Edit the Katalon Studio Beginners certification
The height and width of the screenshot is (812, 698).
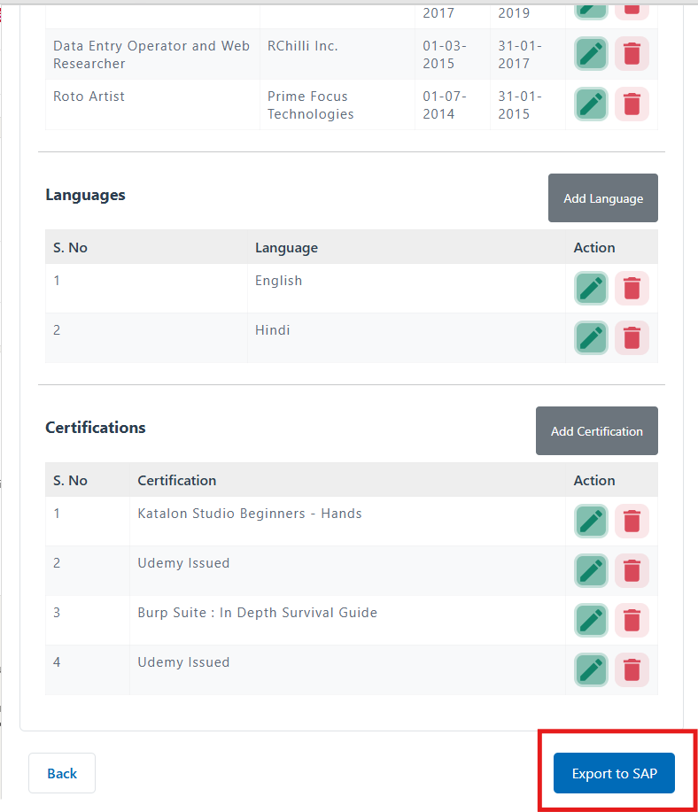[x=591, y=521]
